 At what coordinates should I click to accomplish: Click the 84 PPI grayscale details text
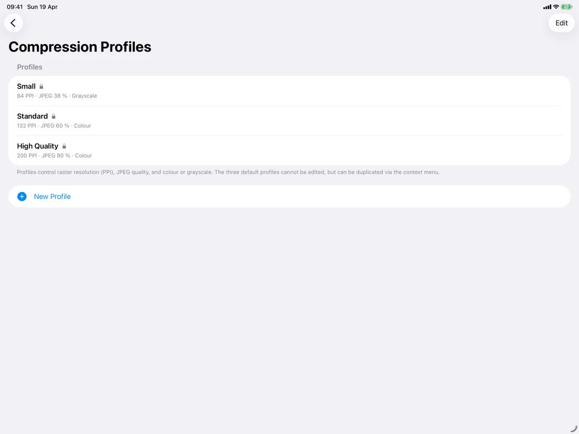click(x=57, y=96)
